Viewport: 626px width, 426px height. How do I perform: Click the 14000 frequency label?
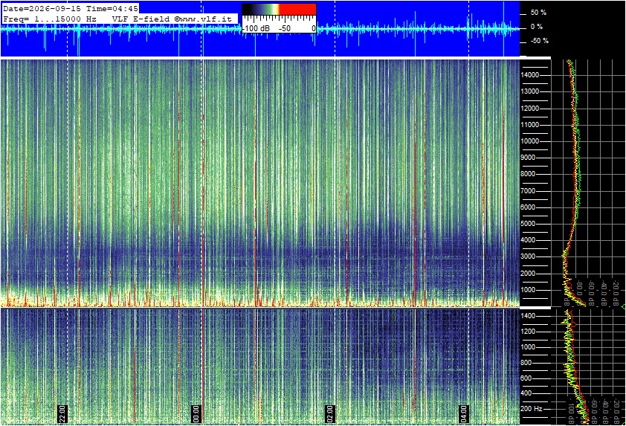529,75
